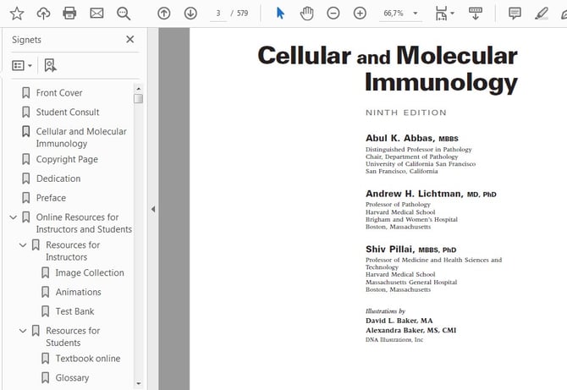Open Dedication bookmark

[58, 179]
